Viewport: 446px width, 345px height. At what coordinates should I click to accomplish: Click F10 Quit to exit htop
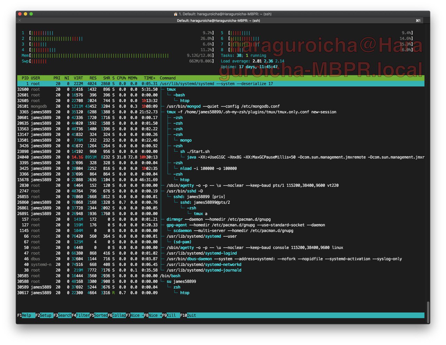[188, 315]
